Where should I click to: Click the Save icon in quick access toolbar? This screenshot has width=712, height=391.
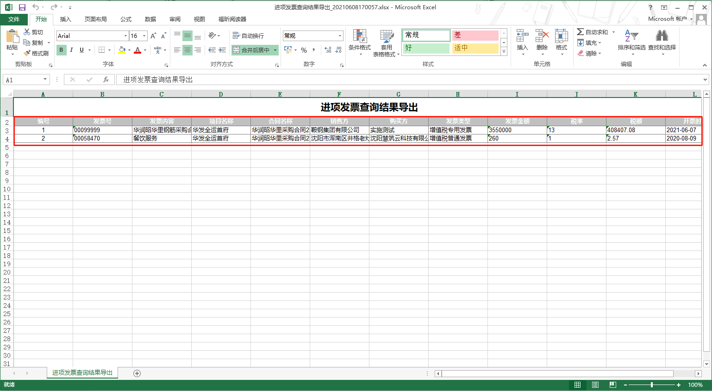(22, 7)
